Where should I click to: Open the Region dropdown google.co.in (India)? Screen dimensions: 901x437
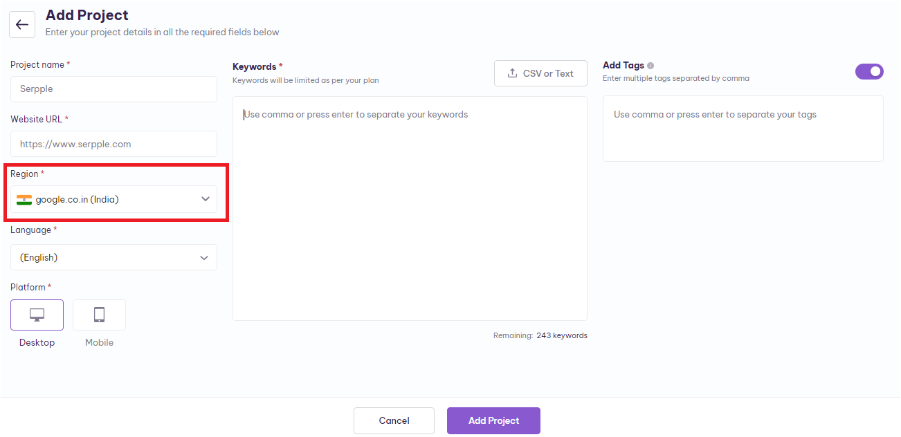[113, 199]
